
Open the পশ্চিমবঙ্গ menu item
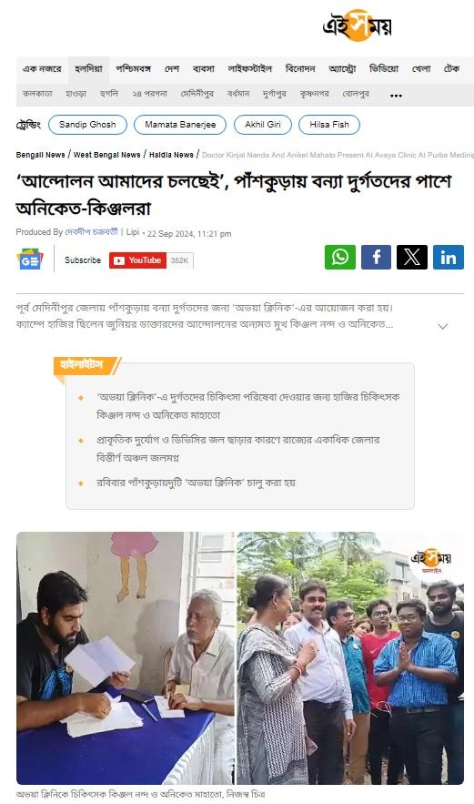(x=133, y=68)
